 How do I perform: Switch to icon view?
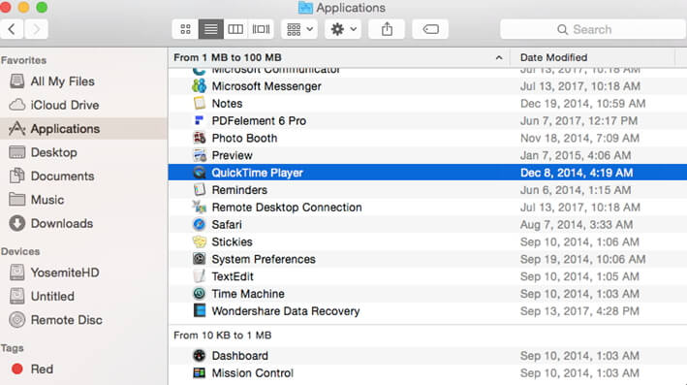[x=185, y=29]
